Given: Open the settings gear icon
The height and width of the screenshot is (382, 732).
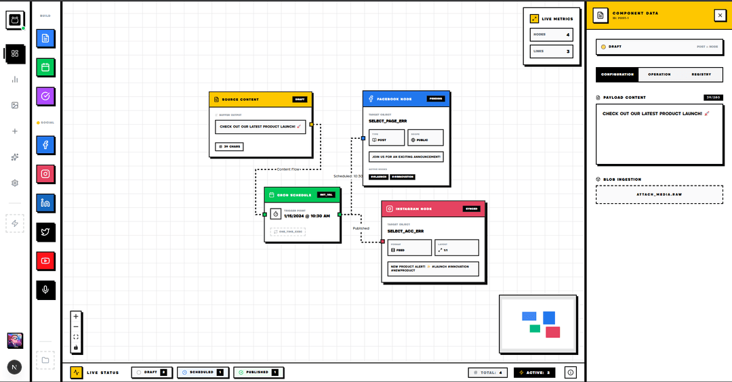Looking at the screenshot, I should [x=15, y=183].
